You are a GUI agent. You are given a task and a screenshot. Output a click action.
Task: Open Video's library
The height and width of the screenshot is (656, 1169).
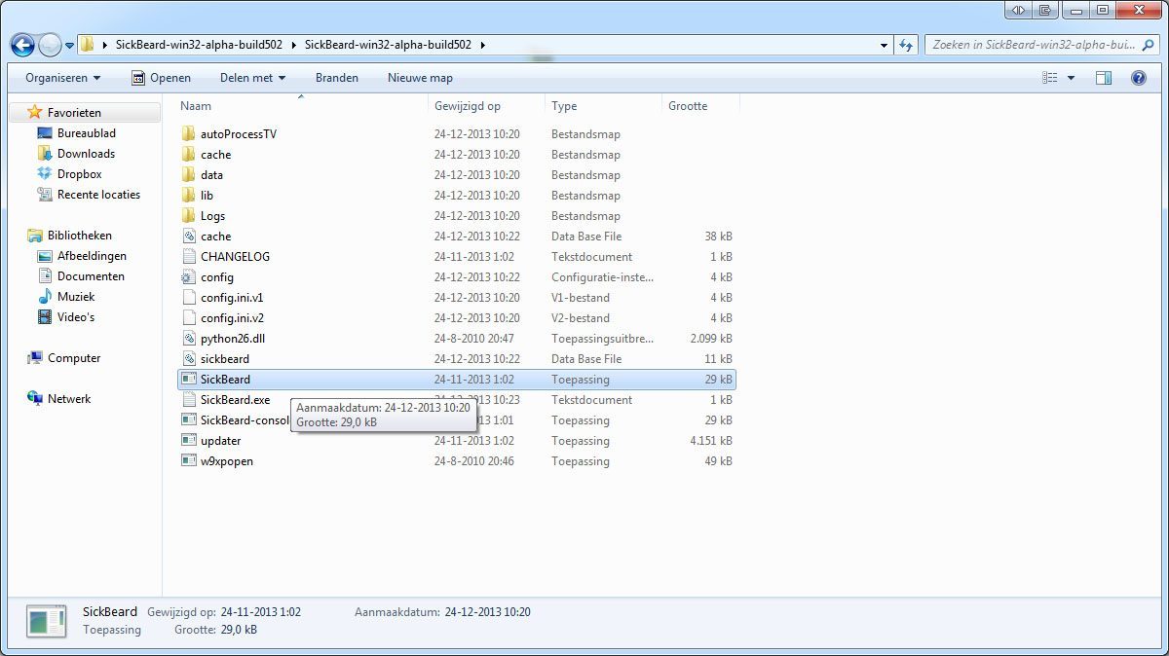tap(76, 317)
